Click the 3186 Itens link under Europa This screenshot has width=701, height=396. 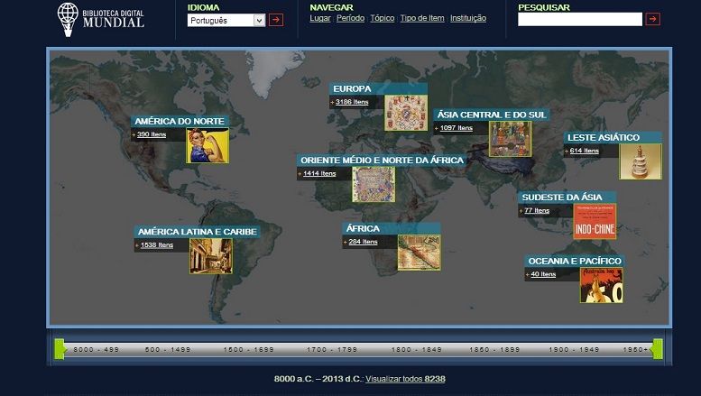tap(352, 102)
